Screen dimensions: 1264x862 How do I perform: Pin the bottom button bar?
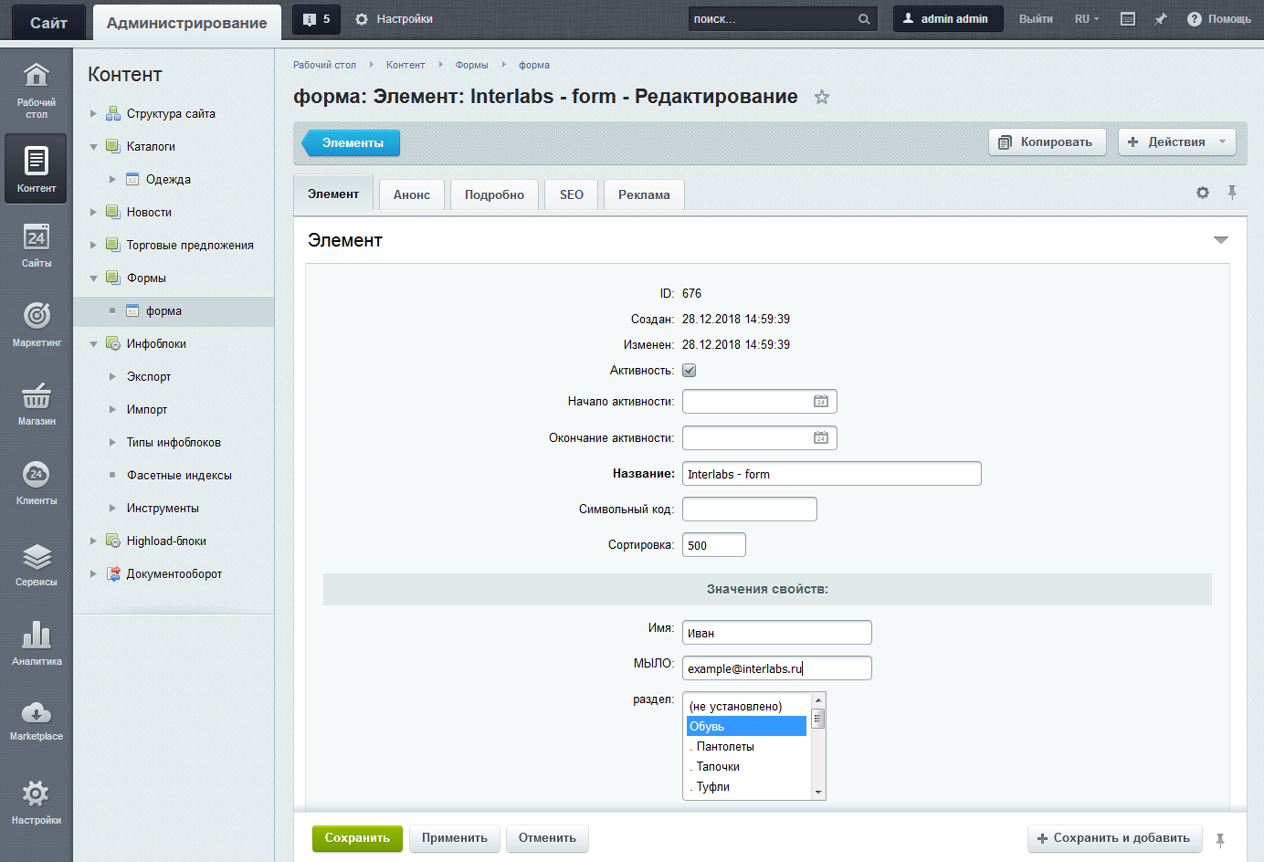pyautogui.click(x=1220, y=840)
